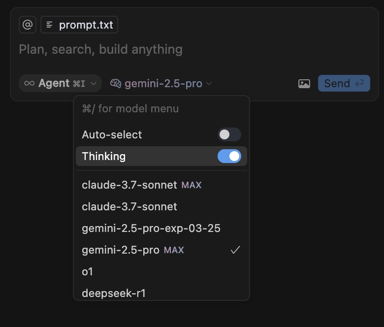Click the @ mention context icon

[28, 25]
